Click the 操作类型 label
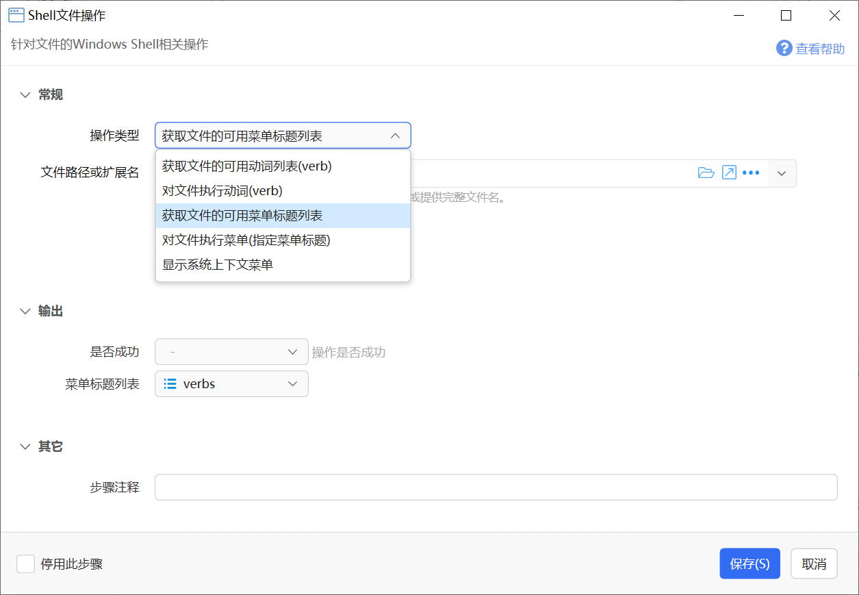859x595 pixels. point(114,136)
